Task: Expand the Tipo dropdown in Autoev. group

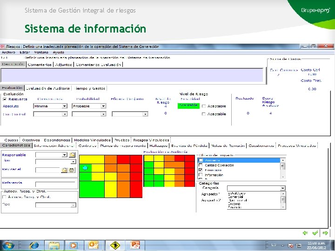Action: [x=73, y=205]
